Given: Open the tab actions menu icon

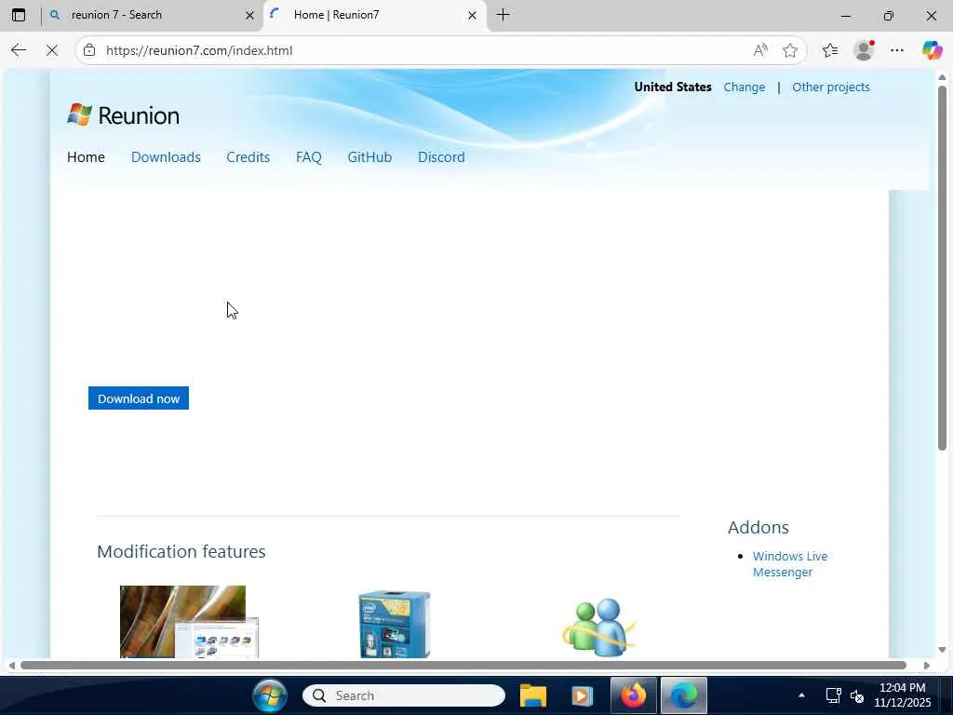Looking at the screenshot, I should pos(19,15).
